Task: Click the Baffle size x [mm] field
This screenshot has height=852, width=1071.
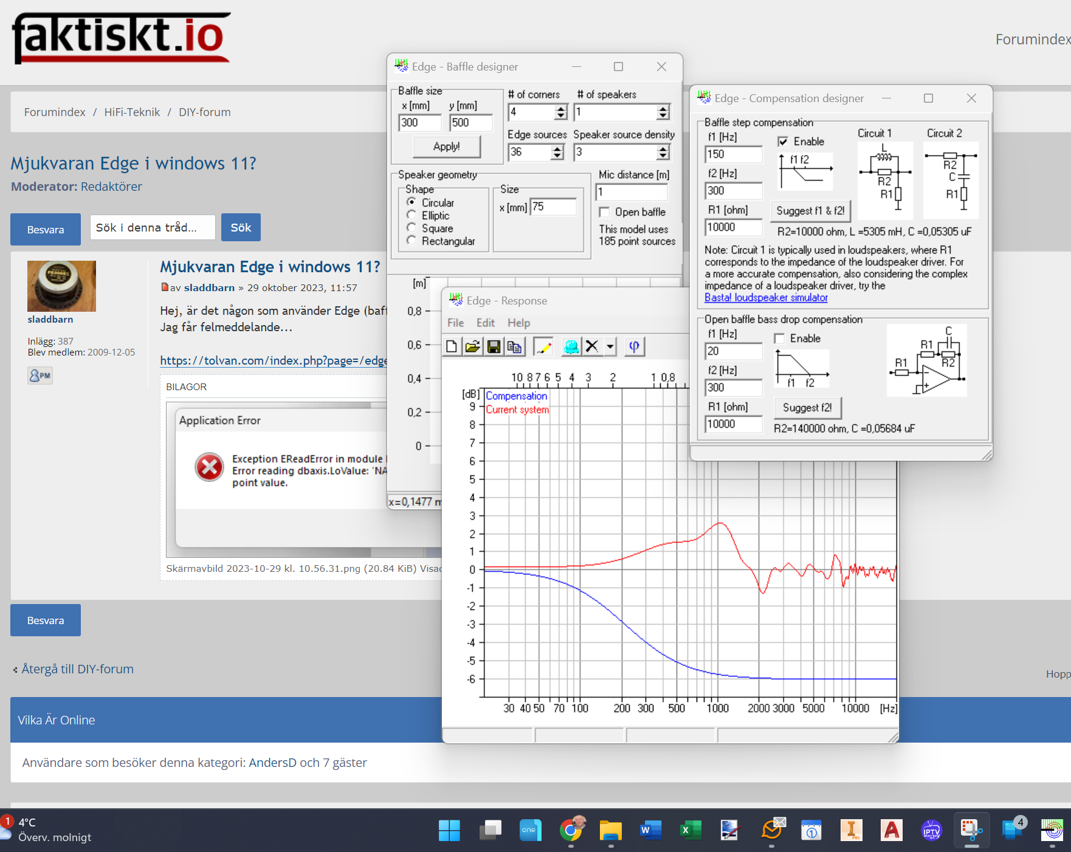Action: pos(420,122)
